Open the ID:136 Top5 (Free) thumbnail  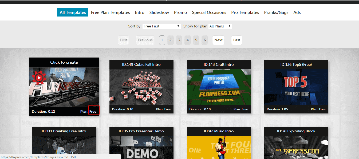coord(296,87)
